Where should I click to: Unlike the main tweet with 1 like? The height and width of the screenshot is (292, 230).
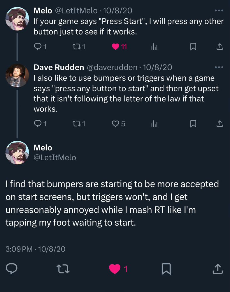(x=115, y=269)
